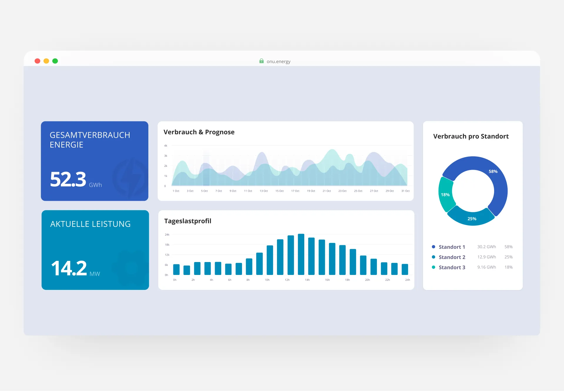Viewport: 564px width, 391px height.
Task: Click the 12.9 GWh value for Standort 2
Action: pyautogui.click(x=486, y=257)
